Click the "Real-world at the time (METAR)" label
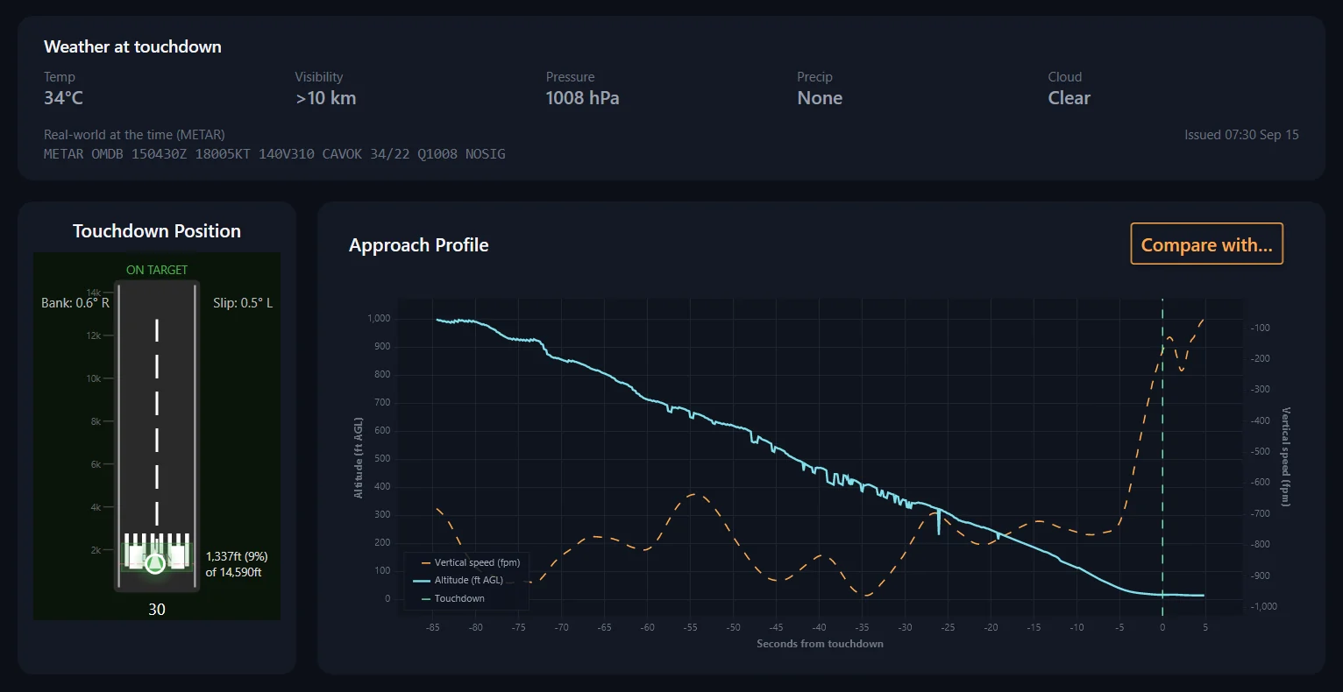This screenshot has height=692, width=1343. [x=134, y=135]
